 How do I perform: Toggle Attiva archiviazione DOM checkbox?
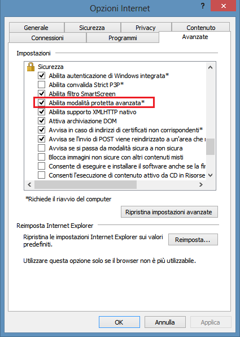pos(41,121)
